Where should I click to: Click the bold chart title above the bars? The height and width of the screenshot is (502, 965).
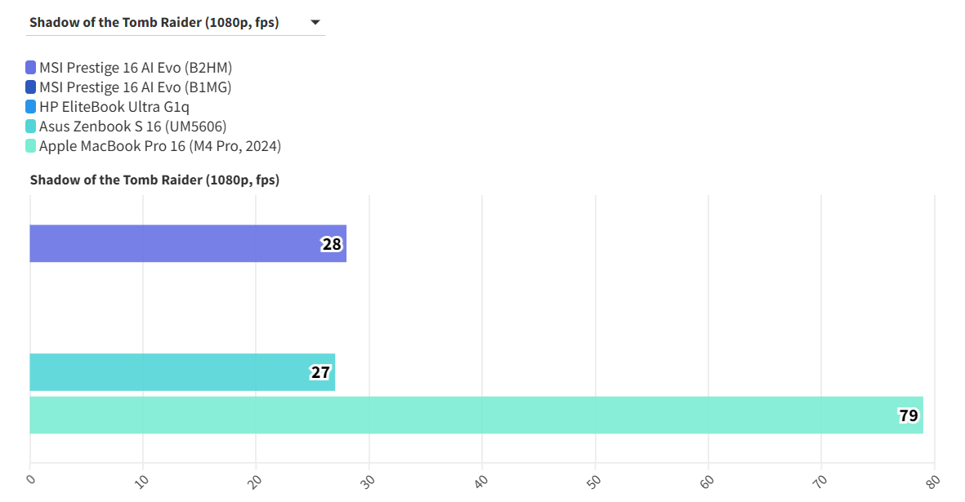tap(154, 180)
